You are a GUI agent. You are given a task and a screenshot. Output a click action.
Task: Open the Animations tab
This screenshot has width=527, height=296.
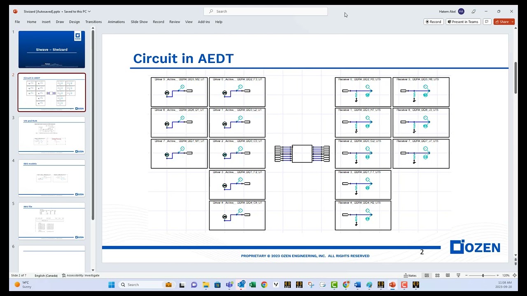[x=116, y=22]
